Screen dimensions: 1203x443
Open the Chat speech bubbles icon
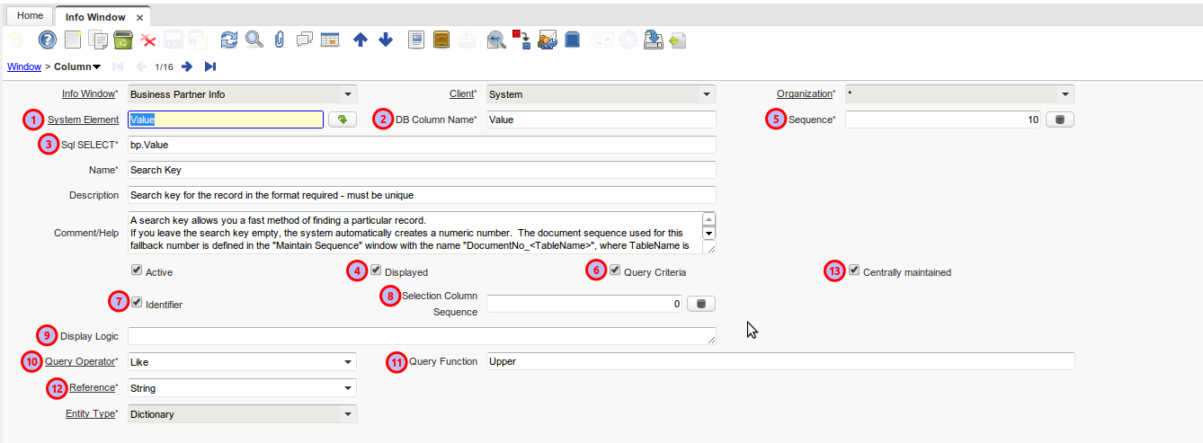coord(305,40)
